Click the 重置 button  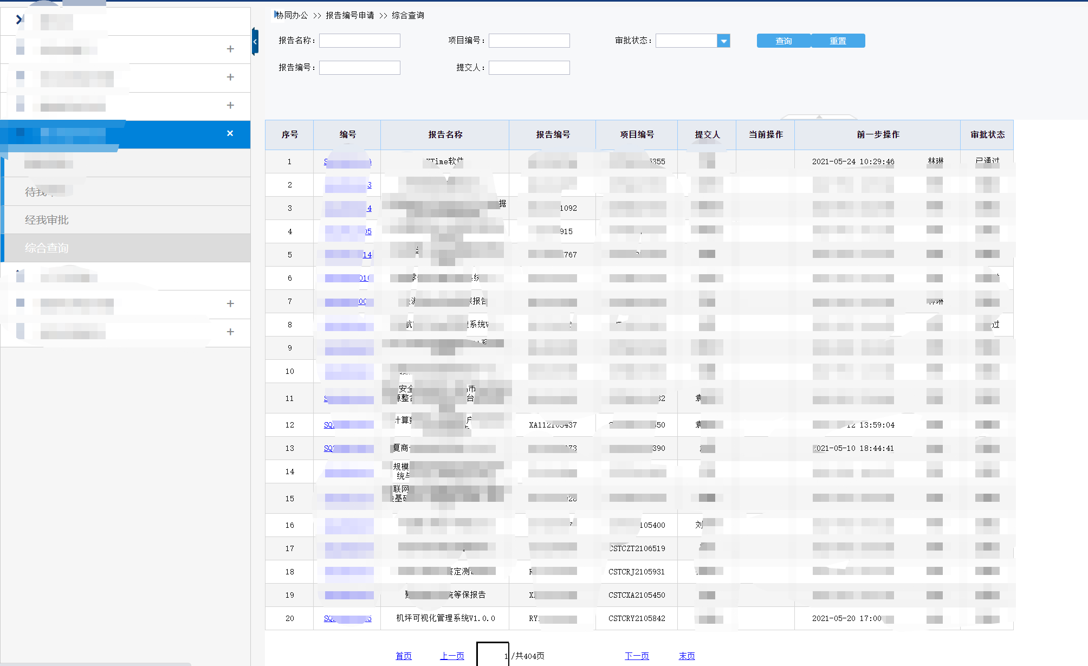click(838, 41)
